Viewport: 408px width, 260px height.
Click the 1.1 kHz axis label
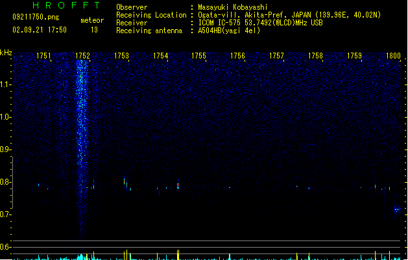tap(5, 84)
